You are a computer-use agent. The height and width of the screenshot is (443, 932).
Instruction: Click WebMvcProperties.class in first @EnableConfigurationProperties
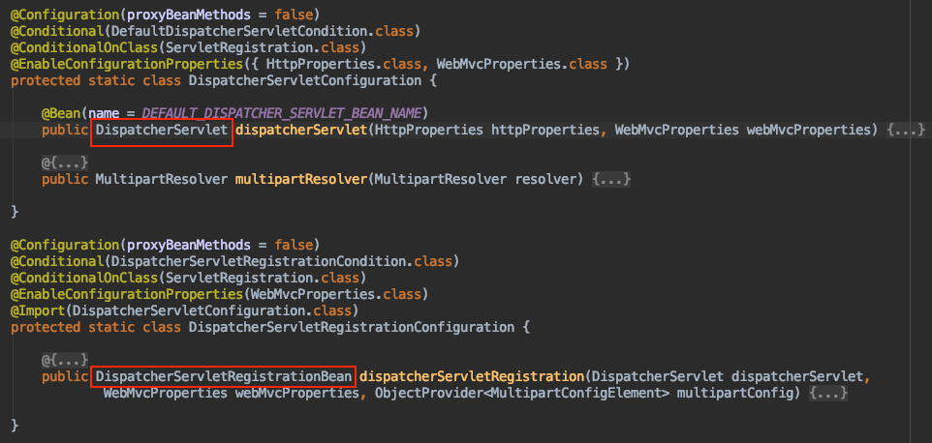pyautogui.click(x=522, y=64)
